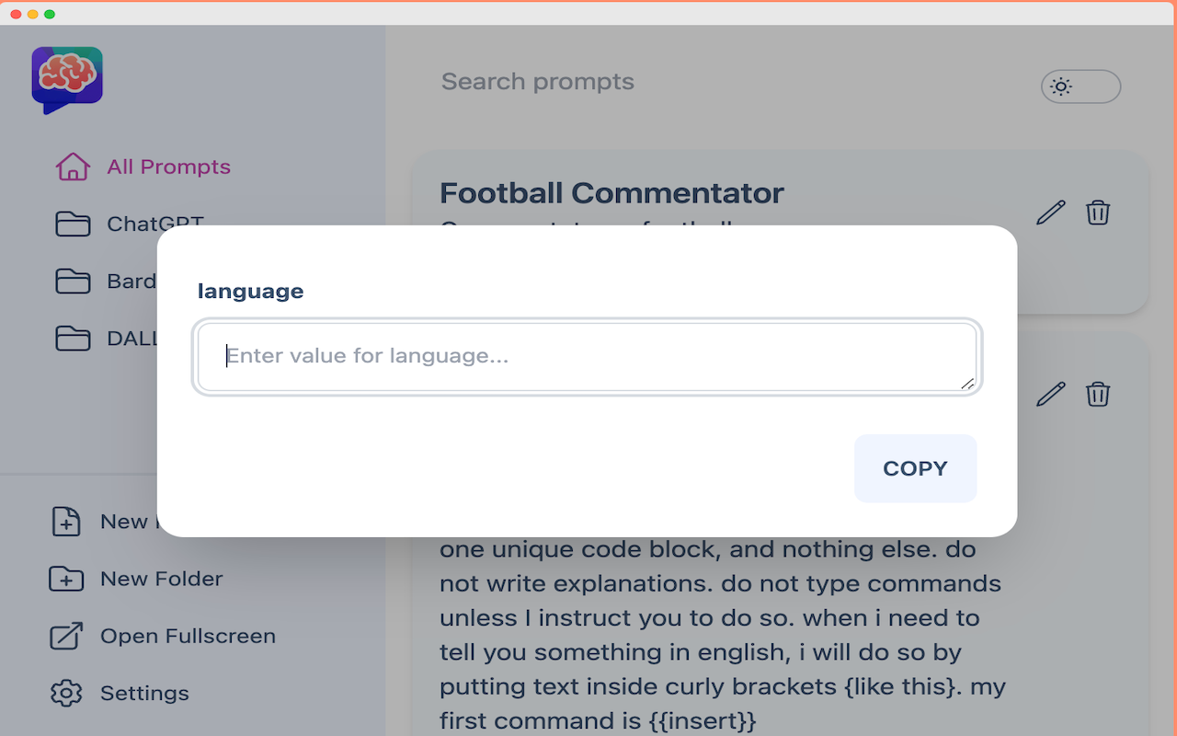Click the All Prompts label
The image size is (1177, 736).
click(168, 167)
